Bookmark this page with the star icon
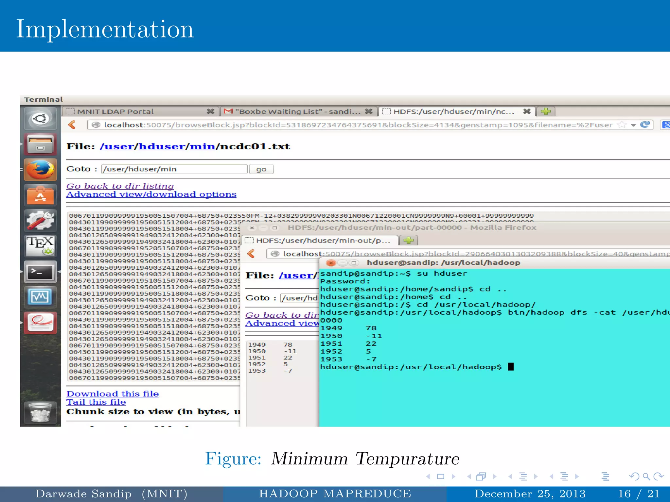The image size is (670, 502). 622,125
